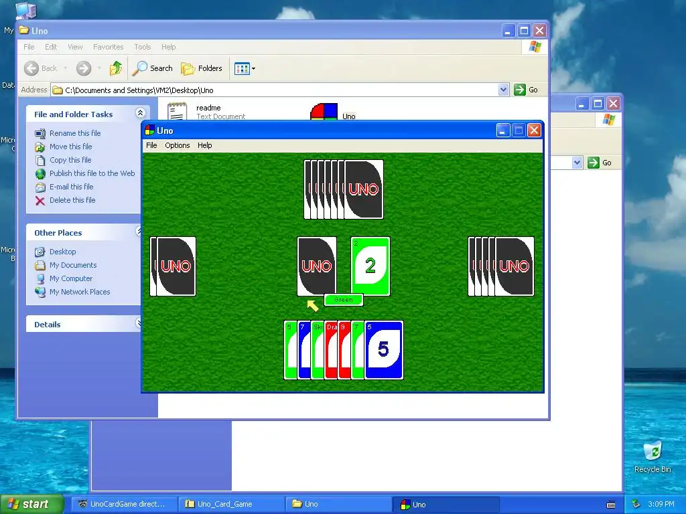
Task: Go up one folder level
Action: (x=116, y=68)
